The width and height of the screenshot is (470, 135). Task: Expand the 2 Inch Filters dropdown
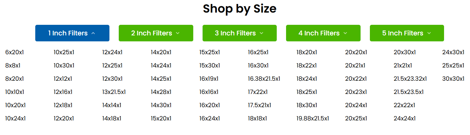156,33
